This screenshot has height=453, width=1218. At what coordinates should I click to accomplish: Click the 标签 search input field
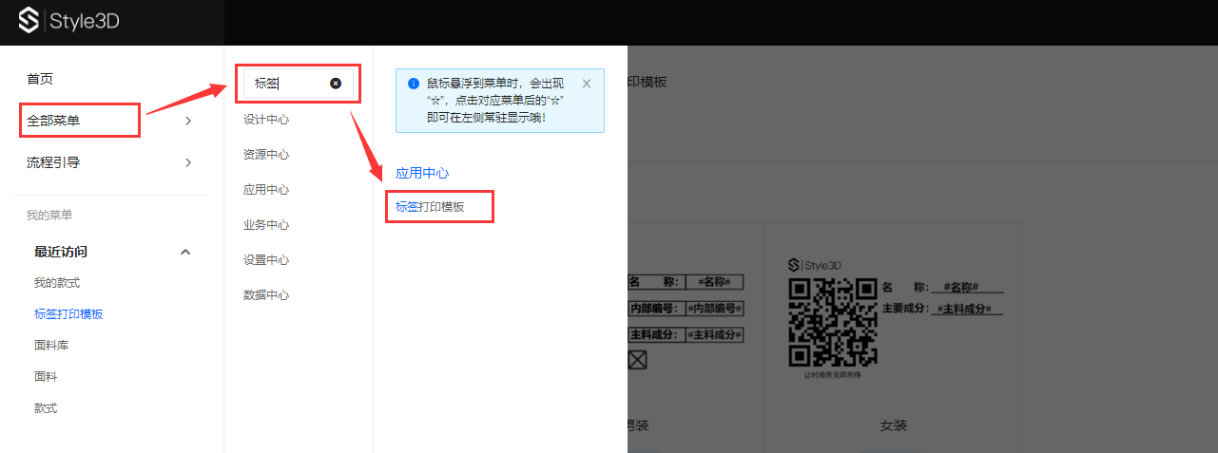point(285,84)
